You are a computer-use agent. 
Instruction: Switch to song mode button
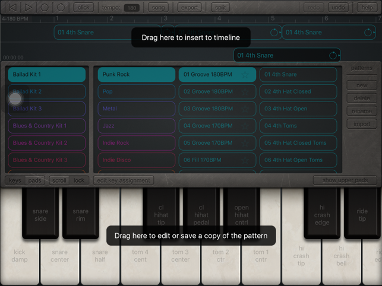tap(158, 8)
